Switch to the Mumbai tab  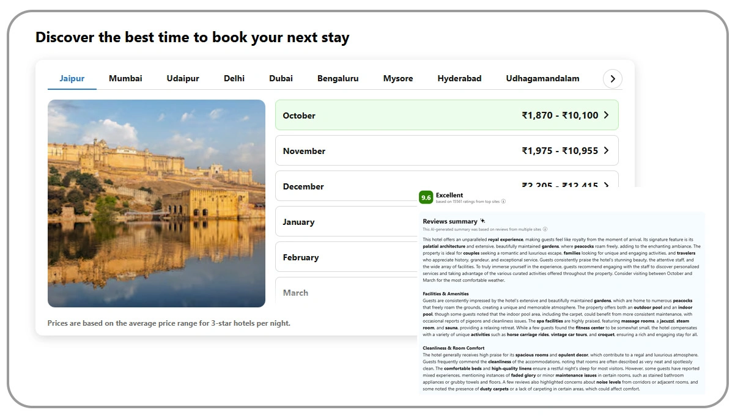point(125,78)
